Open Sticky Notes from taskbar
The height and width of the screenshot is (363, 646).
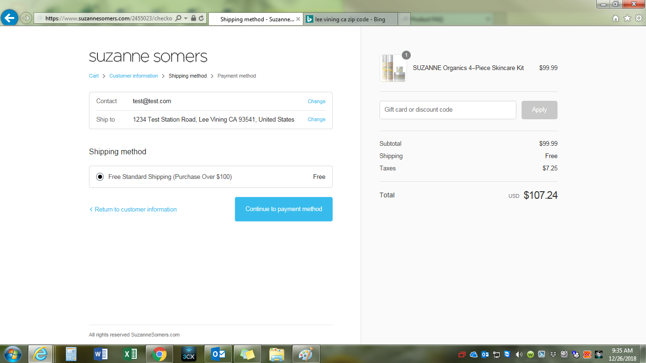coord(248,354)
